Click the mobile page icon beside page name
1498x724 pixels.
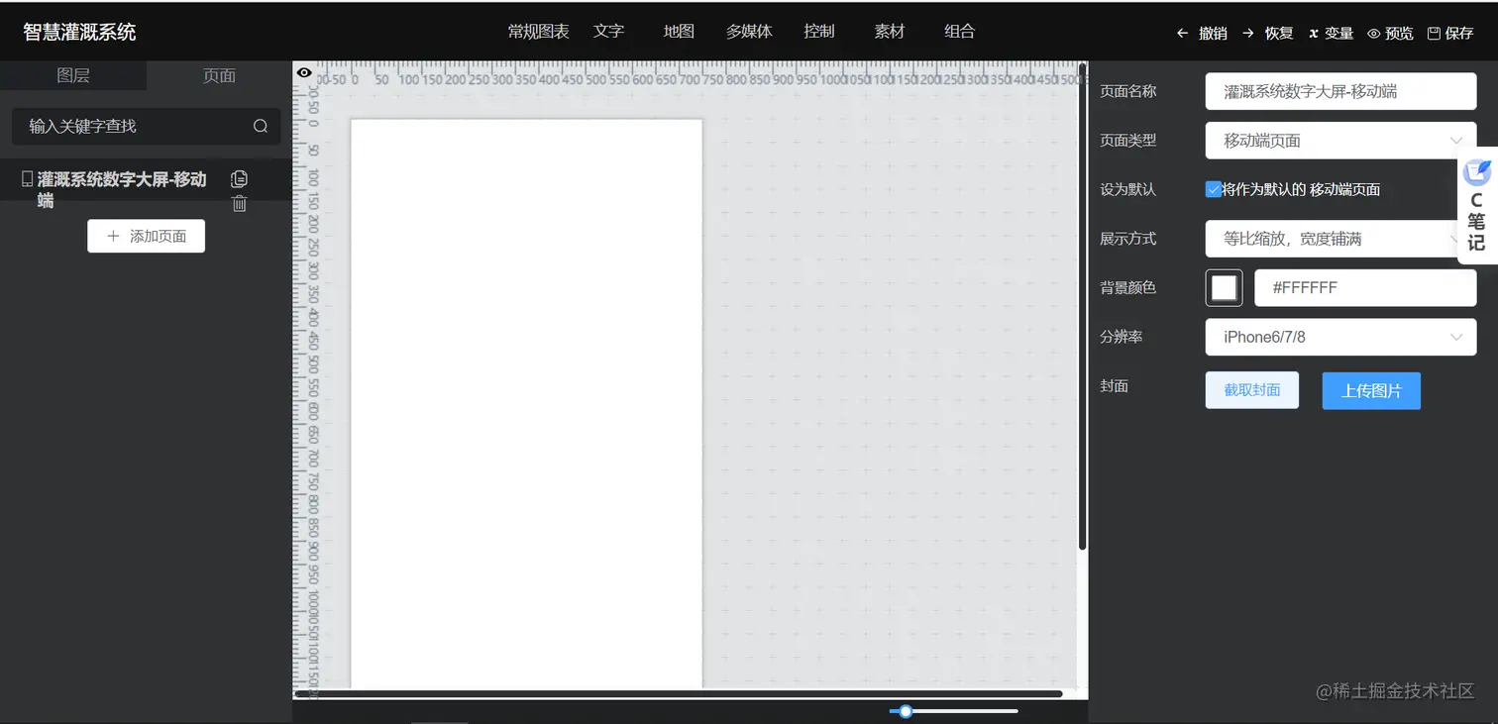click(x=28, y=179)
